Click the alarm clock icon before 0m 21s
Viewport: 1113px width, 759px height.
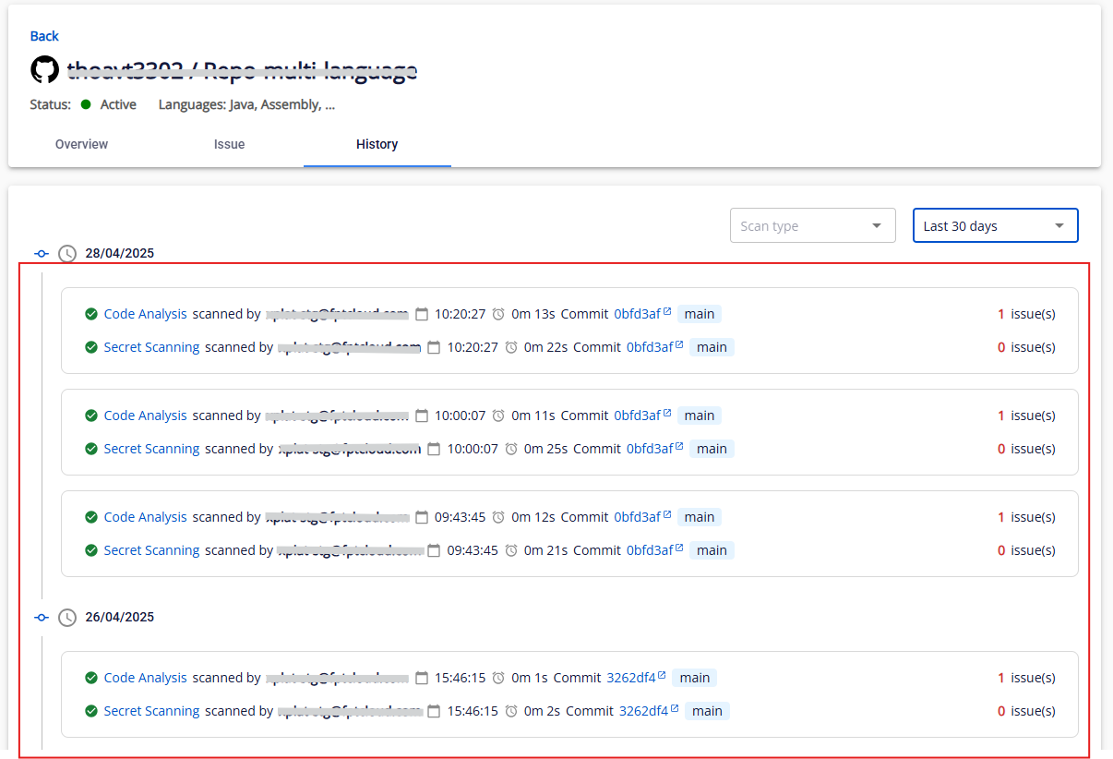coord(511,550)
